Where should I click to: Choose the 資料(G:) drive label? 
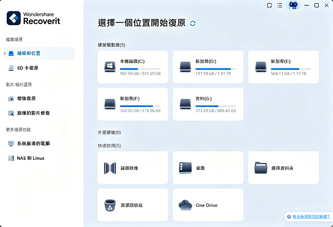(x=203, y=99)
